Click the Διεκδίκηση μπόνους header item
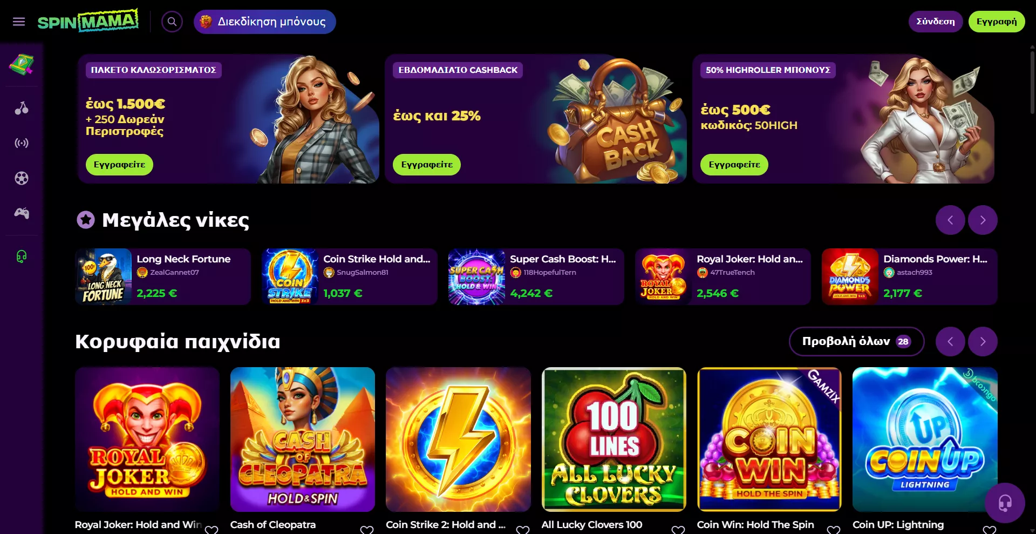Image resolution: width=1036 pixels, height=534 pixels. [x=265, y=22]
